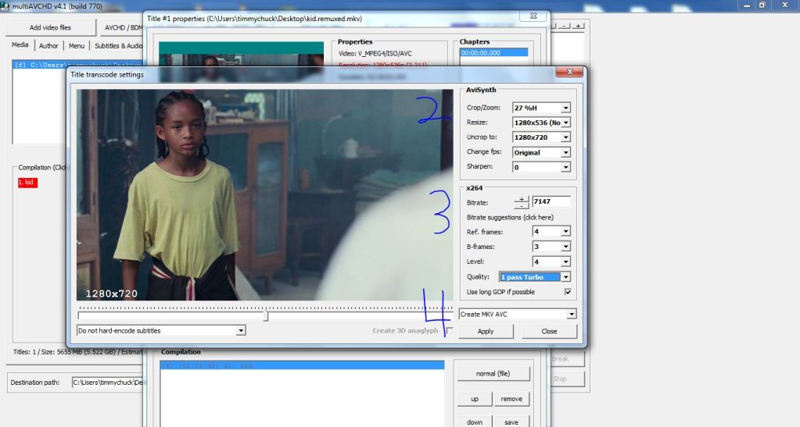Toggle Use long GOP if possible checkbox
The image size is (800, 427).
568,292
